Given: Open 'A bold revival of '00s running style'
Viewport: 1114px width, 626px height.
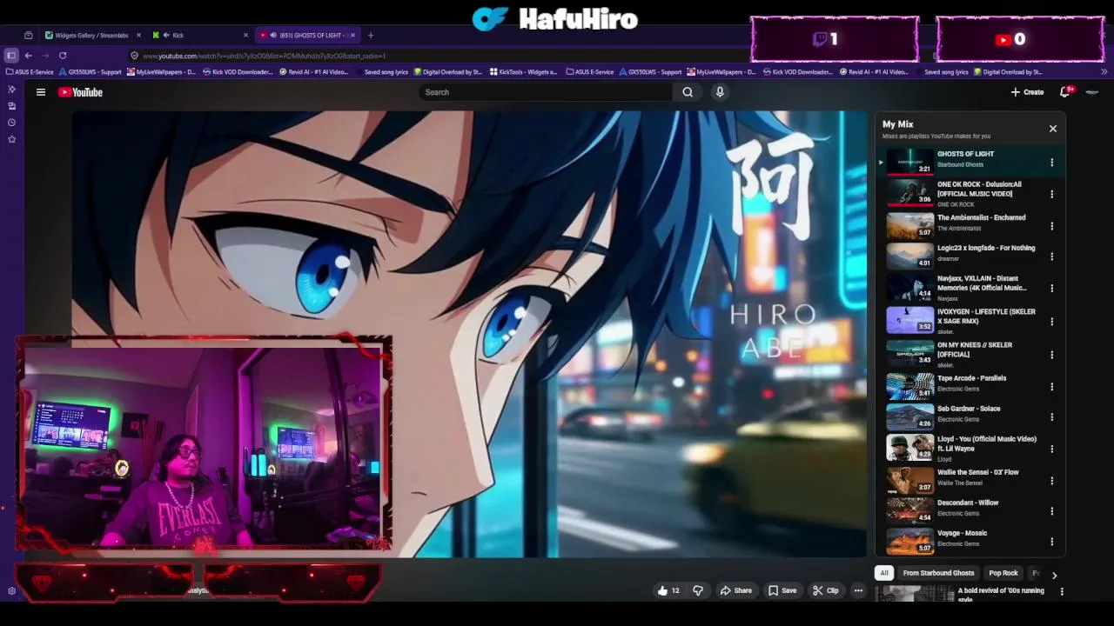Looking at the screenshot, I should [1001, 595].
